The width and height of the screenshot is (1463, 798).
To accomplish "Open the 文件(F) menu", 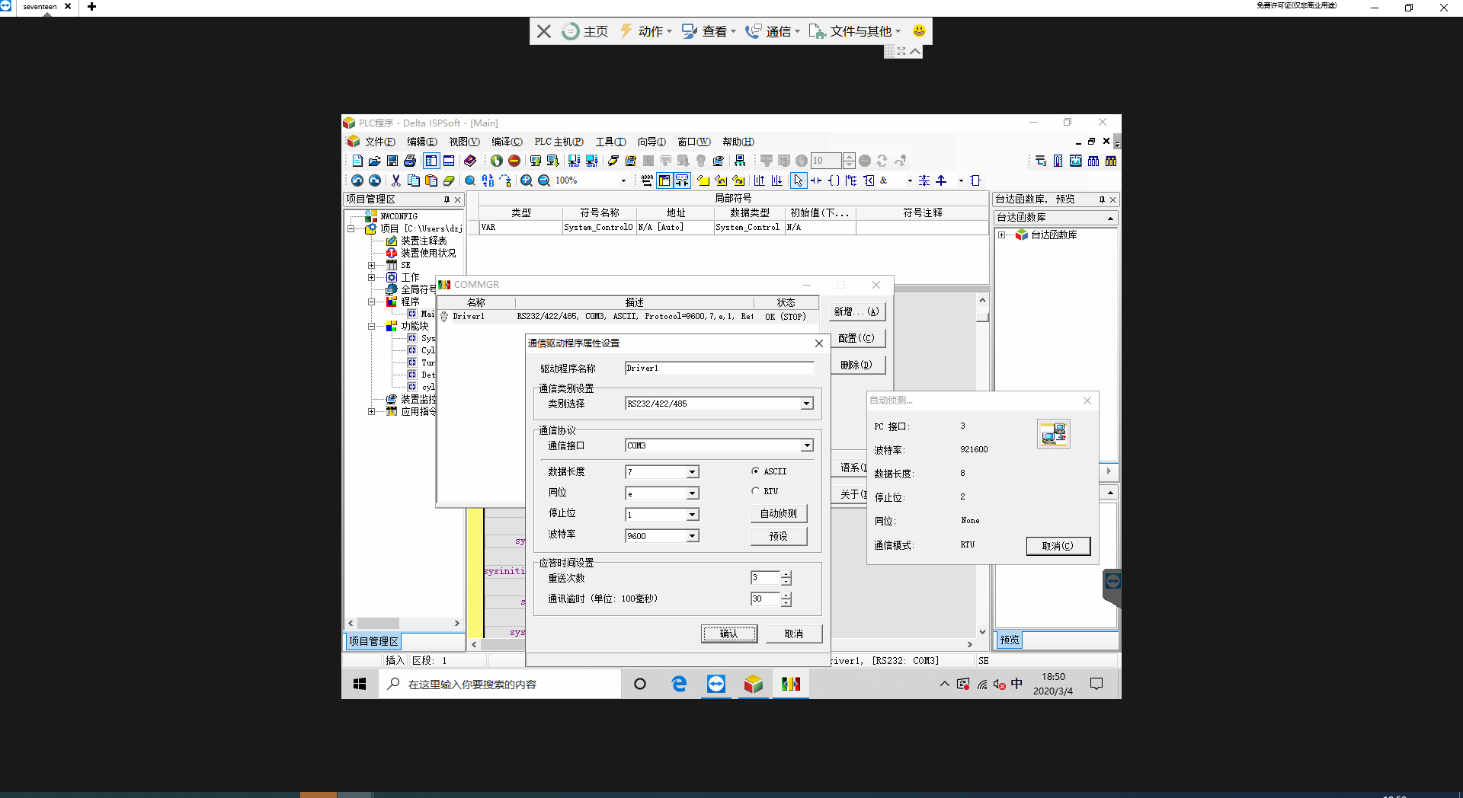I will [379, 142].
